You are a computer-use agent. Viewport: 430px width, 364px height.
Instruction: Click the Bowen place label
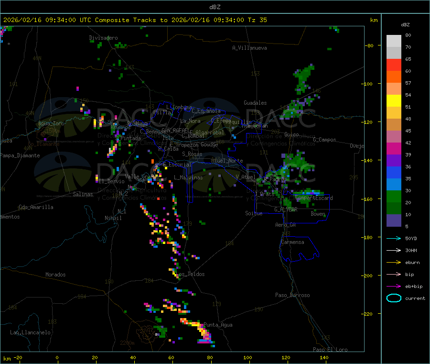(x=318, y=213)
